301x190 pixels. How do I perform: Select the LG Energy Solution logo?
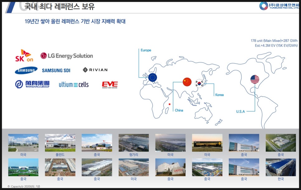pos(67,56)
